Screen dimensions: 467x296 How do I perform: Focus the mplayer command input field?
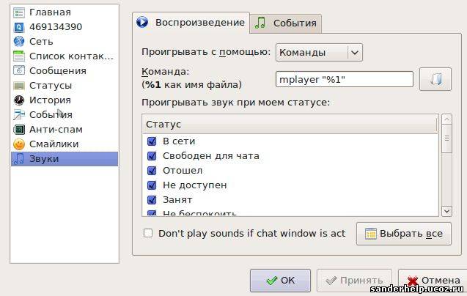pos(345,79)
